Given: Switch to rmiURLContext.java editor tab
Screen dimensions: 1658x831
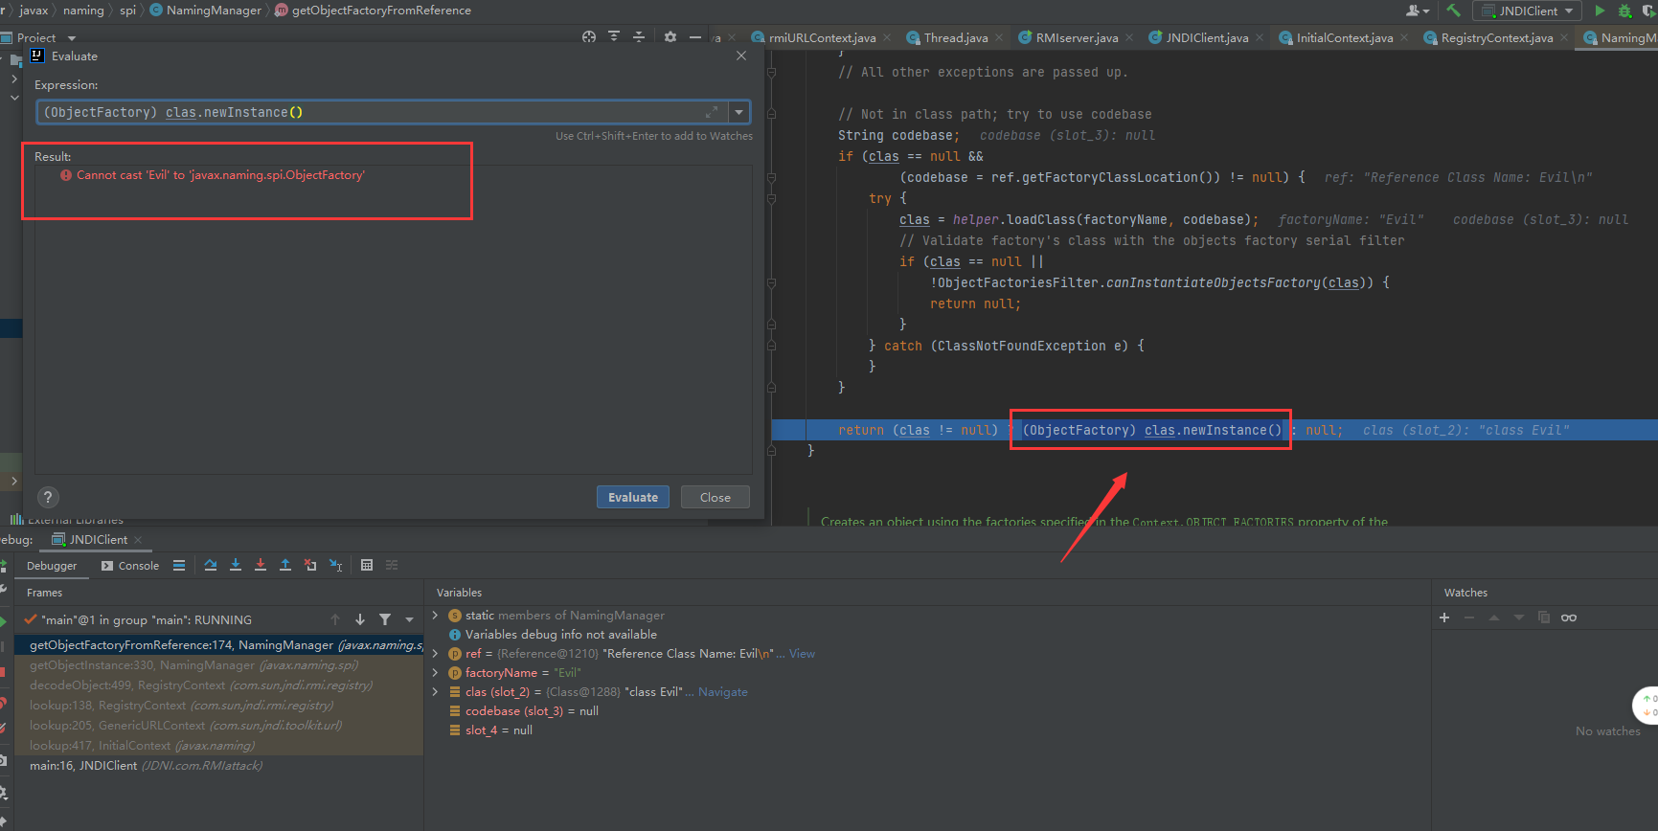Looking at the screenshot, I should [x=822, y=38].
